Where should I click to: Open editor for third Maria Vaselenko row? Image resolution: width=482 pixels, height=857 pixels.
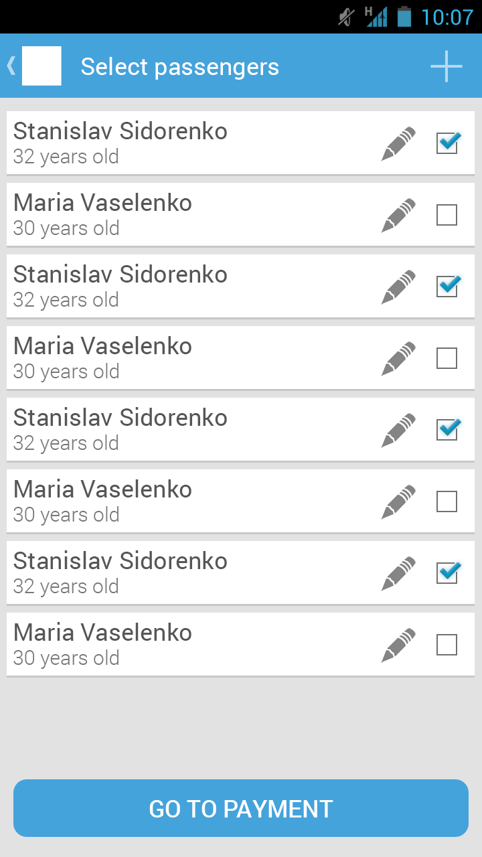(x=398, y=501)
